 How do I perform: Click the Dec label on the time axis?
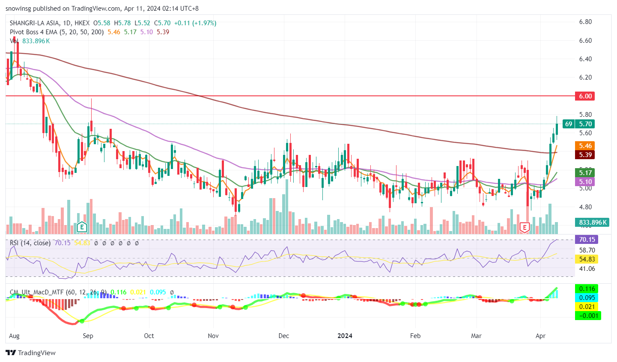[283, 336]
